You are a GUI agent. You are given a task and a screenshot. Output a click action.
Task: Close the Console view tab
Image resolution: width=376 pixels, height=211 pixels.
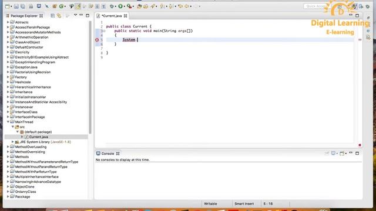(x=117, y=154)
